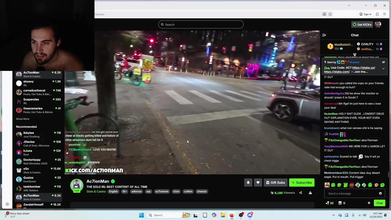Select the n3on tag
The image size is (391, 220).
[176, 192]
